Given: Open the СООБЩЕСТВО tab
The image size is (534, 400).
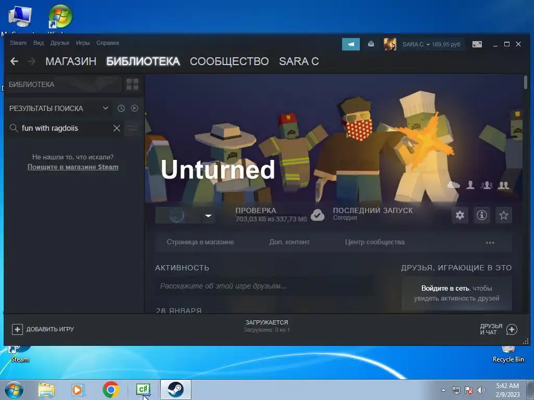Looking at the screenshot, I should [229, 61].
